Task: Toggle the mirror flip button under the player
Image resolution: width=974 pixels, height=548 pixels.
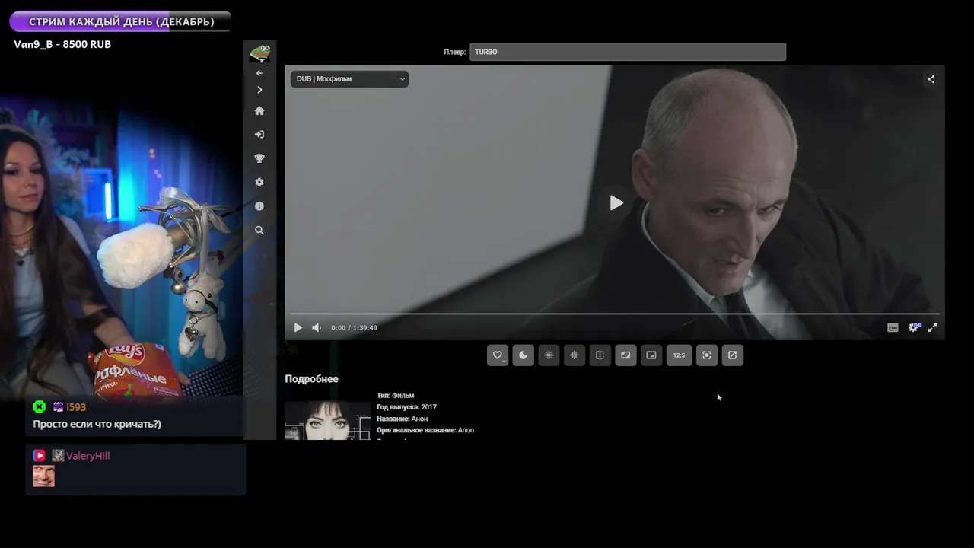Action: coord(600,355)
